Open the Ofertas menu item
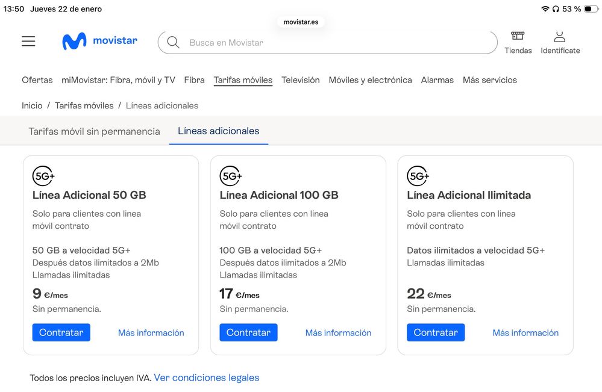This screenshot has width=602, height=392. pyautogui.click(x=37, y=80)
